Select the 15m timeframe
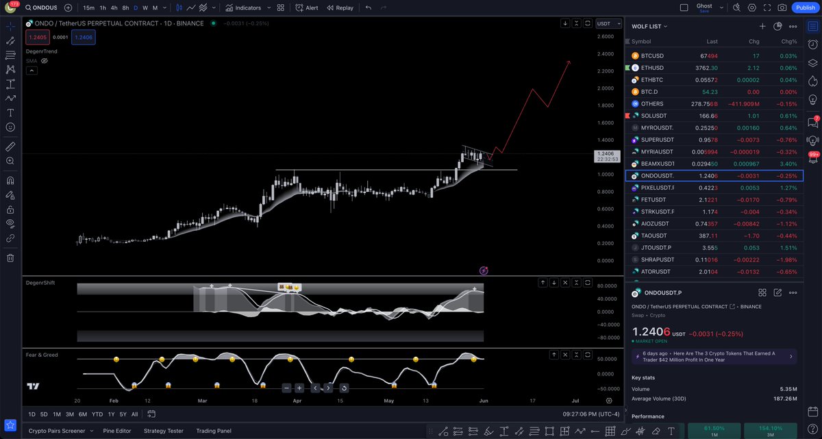Viewport: 822px width, 439px height. [x=89, y=8]
